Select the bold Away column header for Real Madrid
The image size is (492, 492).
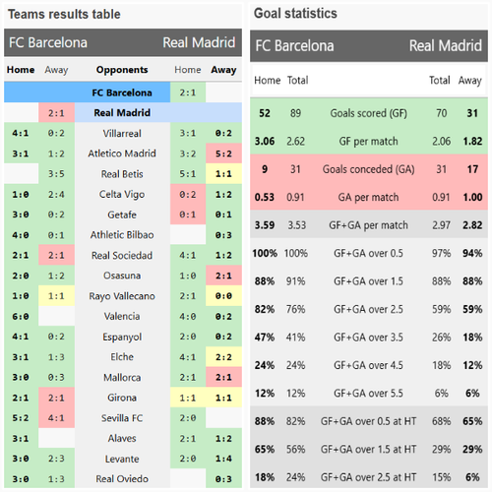coord(223,70)
